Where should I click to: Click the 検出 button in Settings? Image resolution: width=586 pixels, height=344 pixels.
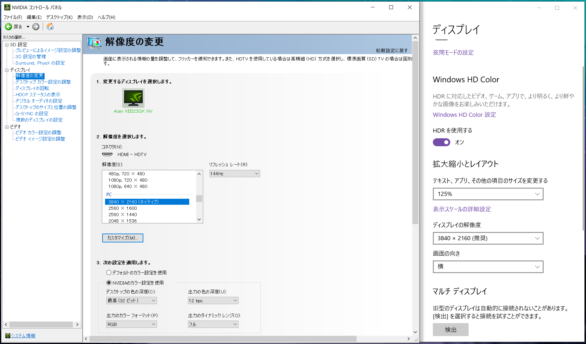tap(451, 330)
